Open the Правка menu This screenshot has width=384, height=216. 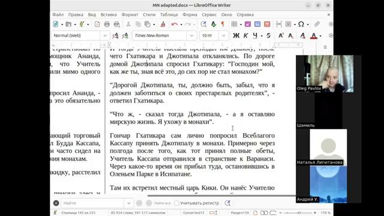[76, 14]
